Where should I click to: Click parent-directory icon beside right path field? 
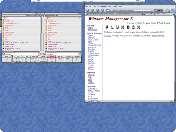[44, 54]
